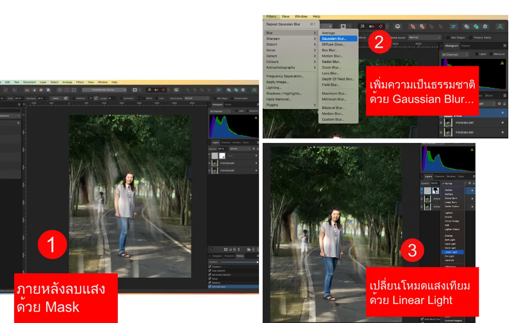The image size is (518, 323).
Task: Click the Auto White Balance icon
Action: coord(48,90)
